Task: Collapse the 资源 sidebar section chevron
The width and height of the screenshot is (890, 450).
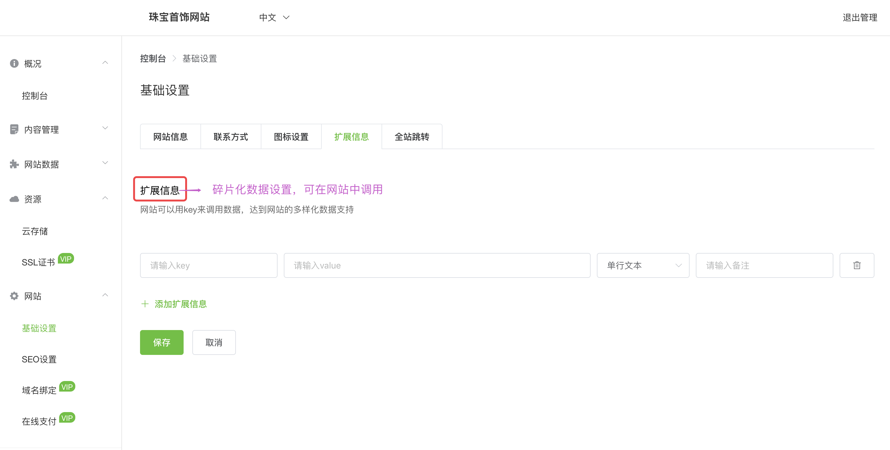Action: [105, 198]
